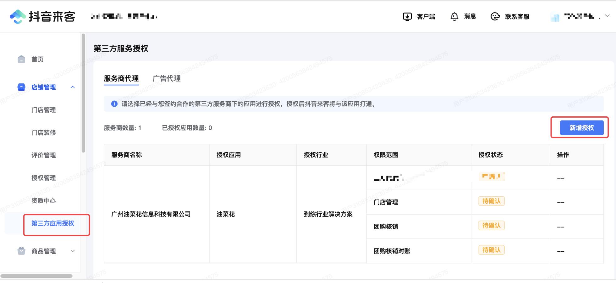
Task: Click the 店铺管理 label
Action: pos(44,87)
